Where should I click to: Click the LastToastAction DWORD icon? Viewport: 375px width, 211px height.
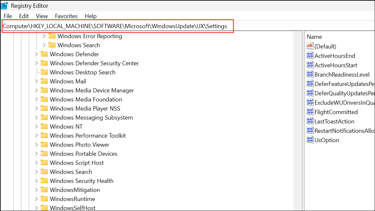click(x=310, y=121)
